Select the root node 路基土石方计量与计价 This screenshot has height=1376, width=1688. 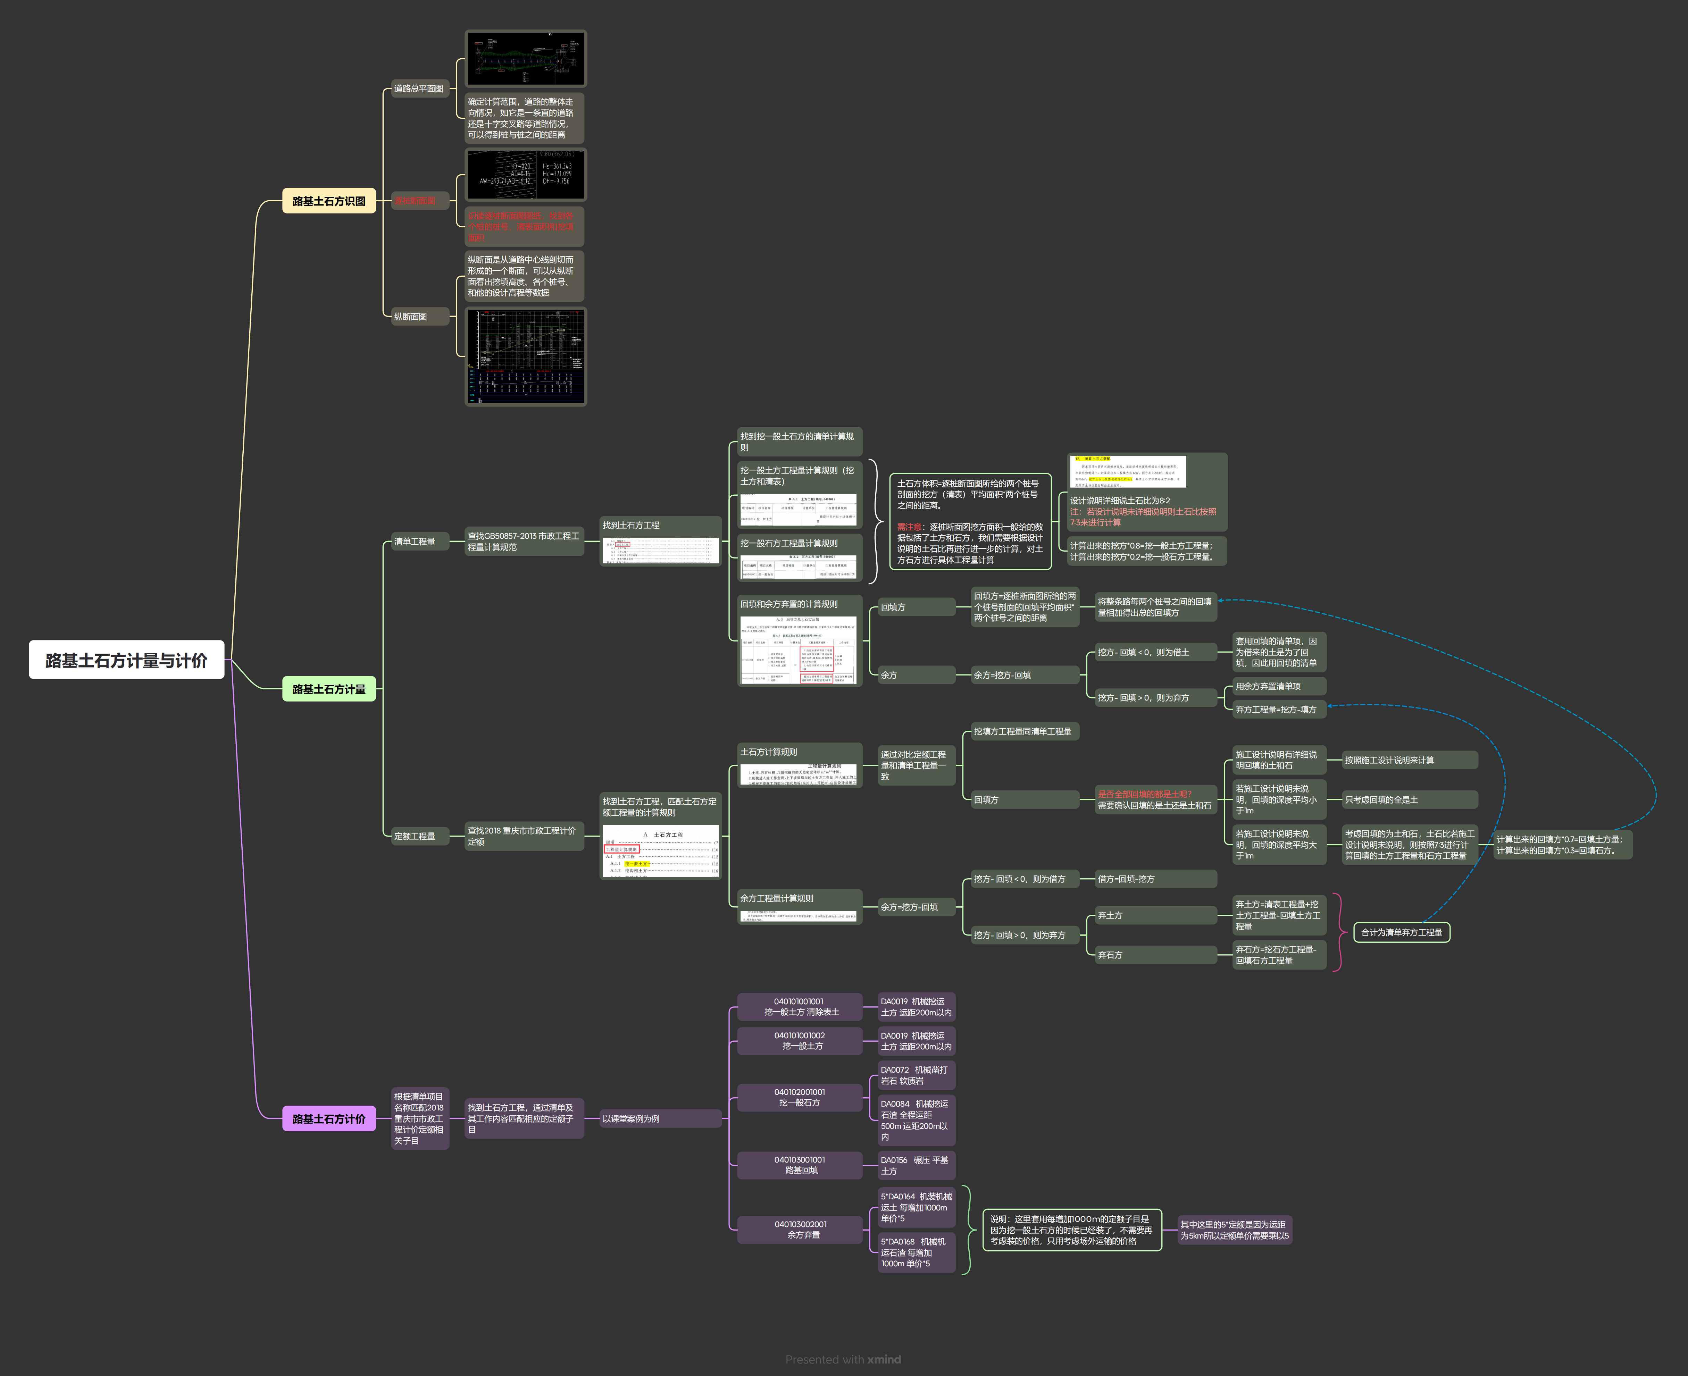click(126, 660)
